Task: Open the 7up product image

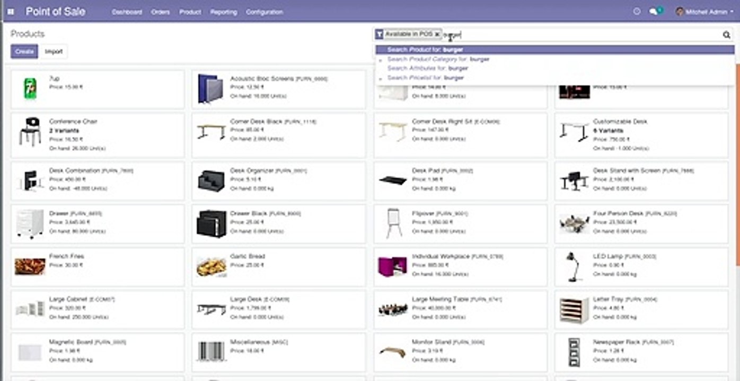Action: tap(30, 88)
